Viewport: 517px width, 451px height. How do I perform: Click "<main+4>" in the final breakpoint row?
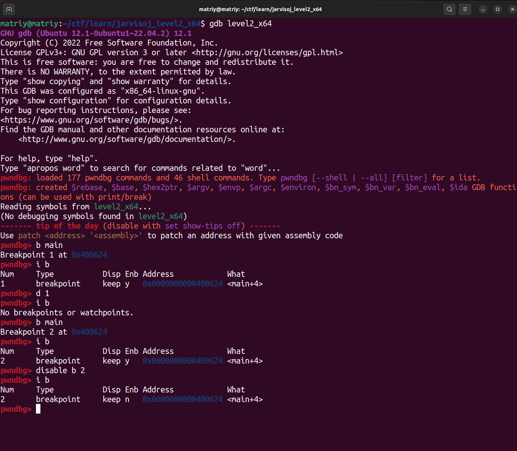tap(245, 399)
